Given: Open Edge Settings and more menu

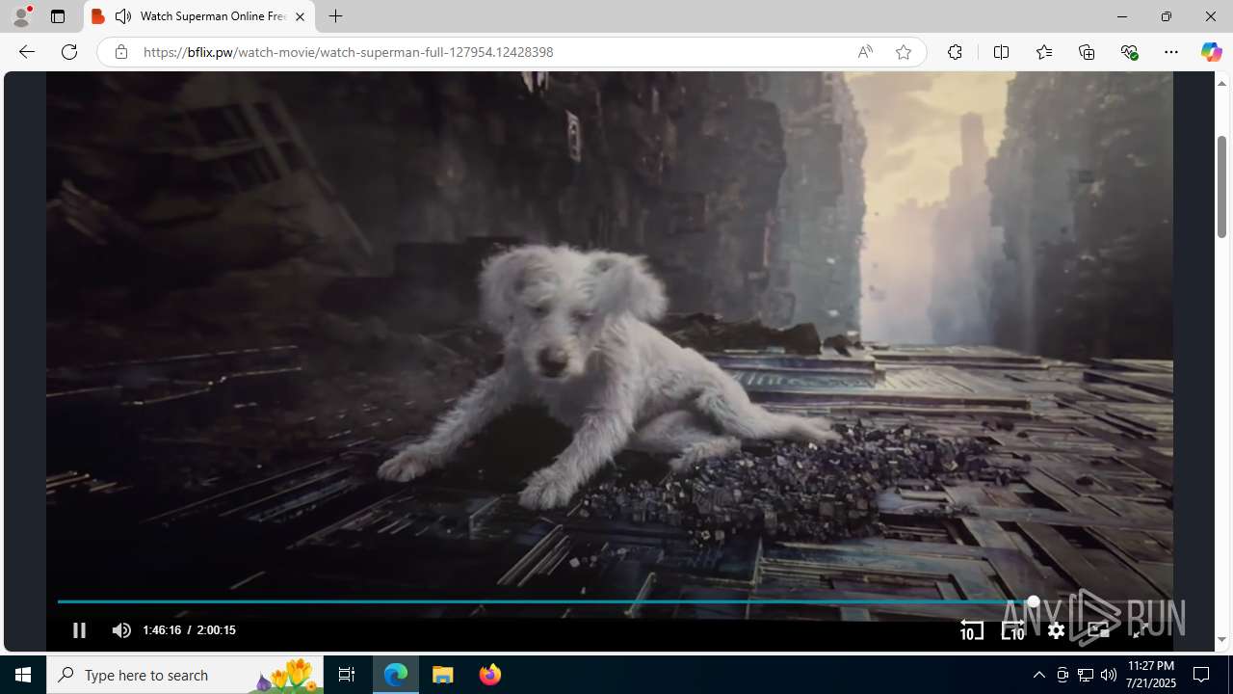Looking at the screenshot, I should tap(1171, 52).
